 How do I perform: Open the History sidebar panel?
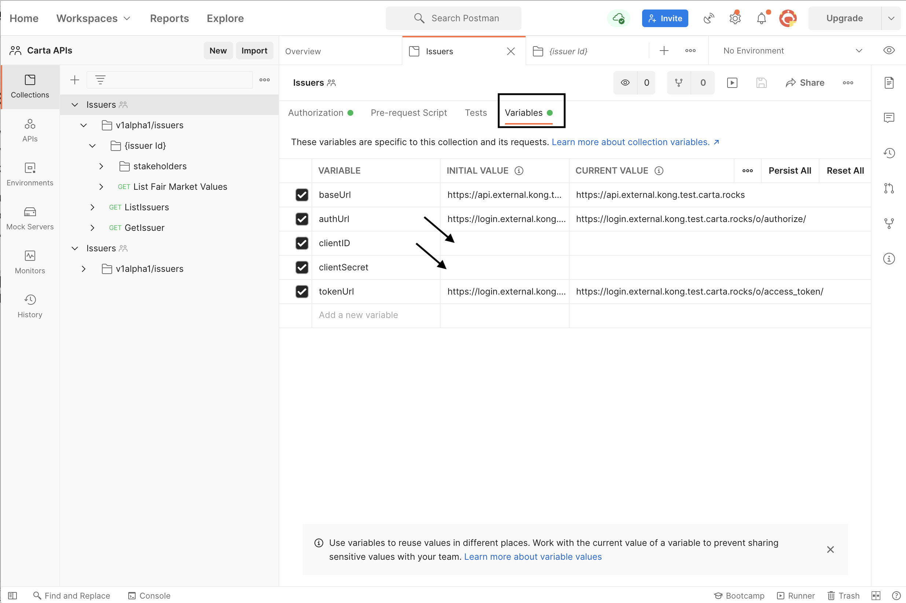[x=30, y=306]
